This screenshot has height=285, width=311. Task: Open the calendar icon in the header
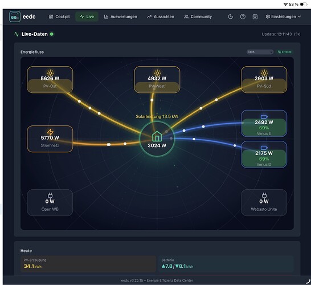point(255,17)
